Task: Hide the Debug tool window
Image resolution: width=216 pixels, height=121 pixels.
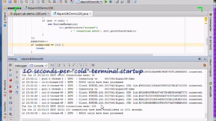Action: click(x=205, y=59)
